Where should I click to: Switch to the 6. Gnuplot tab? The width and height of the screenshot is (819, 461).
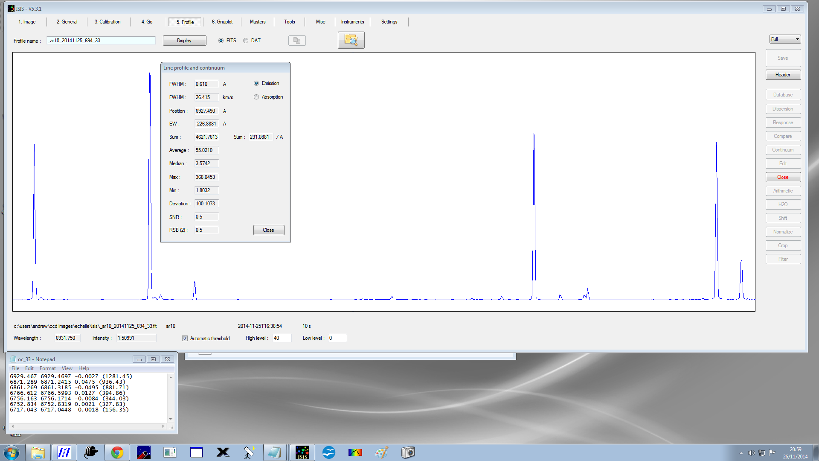click(x=222, y=22)
